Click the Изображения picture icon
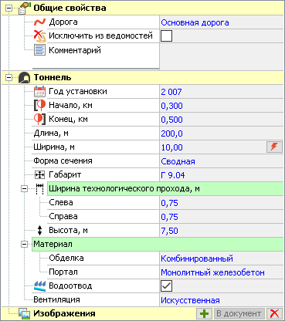This screenshot has height=321, width=285. (25, 313)
